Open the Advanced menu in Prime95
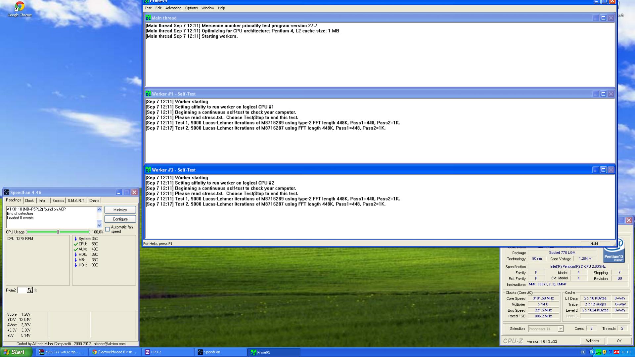The height and width of the screenshot is (357, 635). [173, 8]
